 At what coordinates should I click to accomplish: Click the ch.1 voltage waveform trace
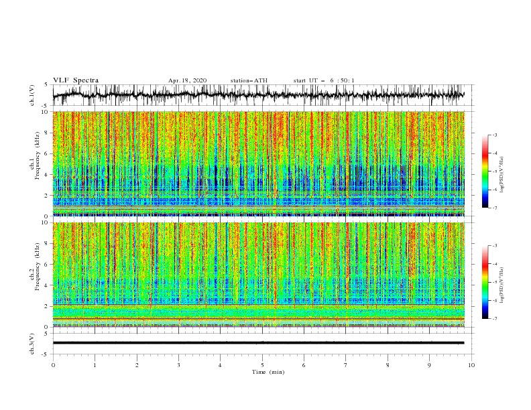258,94
